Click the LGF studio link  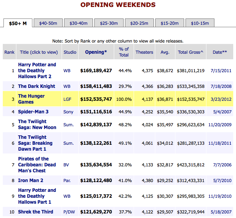[68, 99]
